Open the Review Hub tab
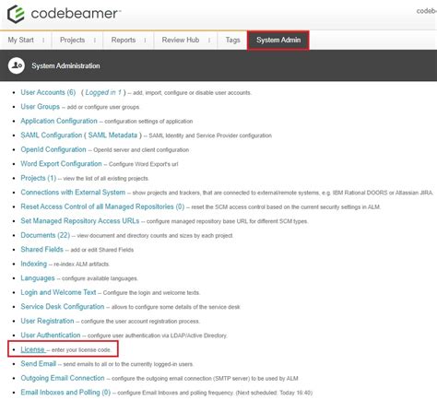437x400 pixels. [181, 40]
